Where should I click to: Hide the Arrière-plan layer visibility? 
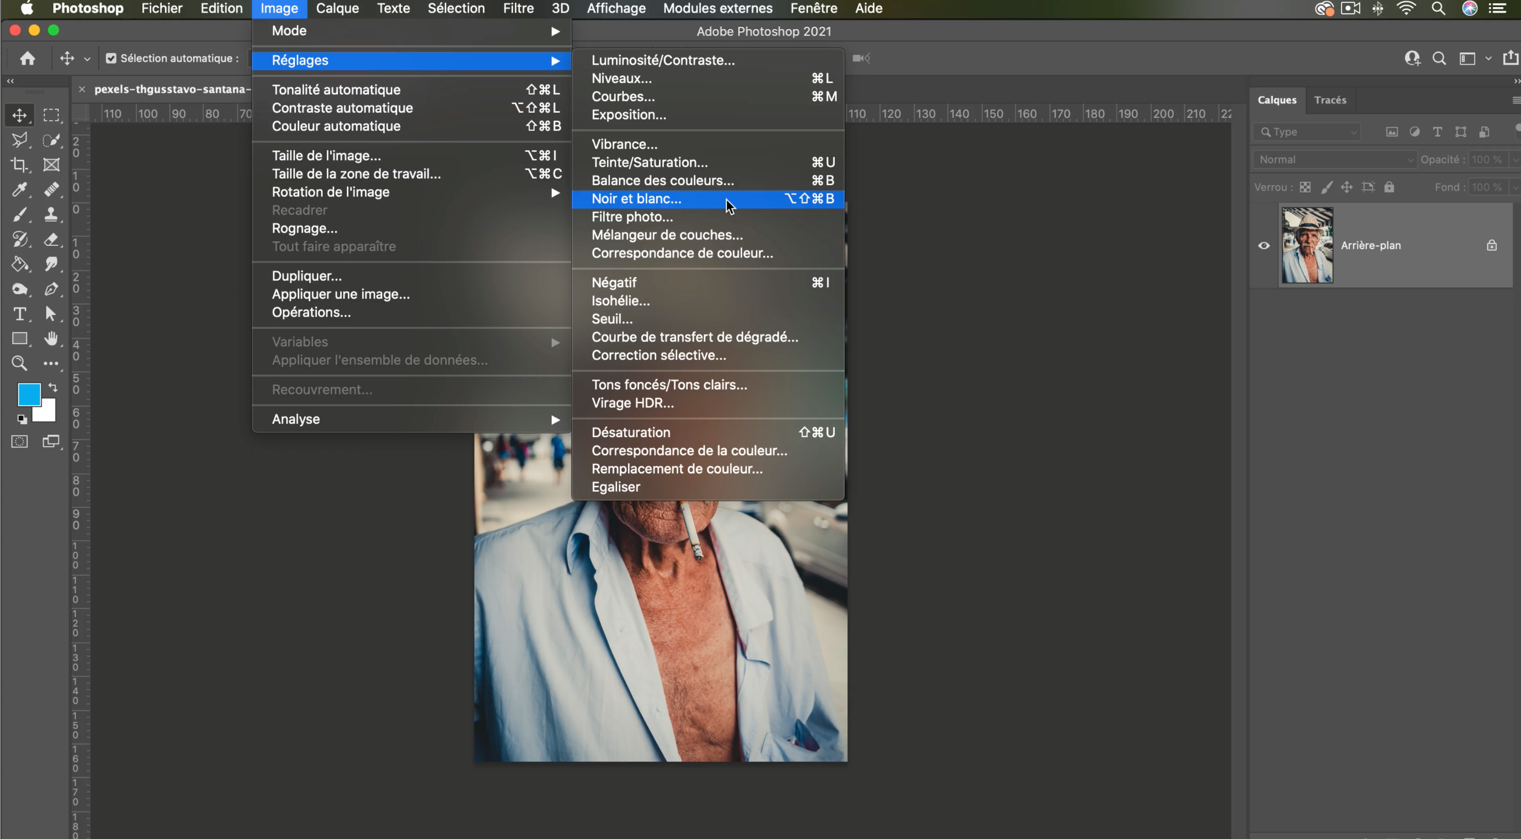coord(1263,245)
